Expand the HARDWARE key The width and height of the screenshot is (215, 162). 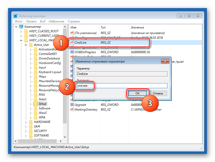point(26,122)
